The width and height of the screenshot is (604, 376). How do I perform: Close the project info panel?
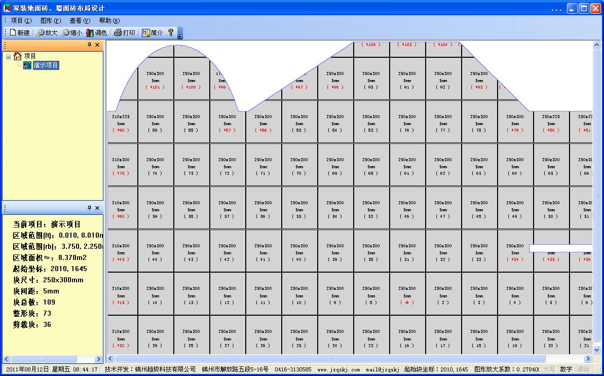[97, 208]
